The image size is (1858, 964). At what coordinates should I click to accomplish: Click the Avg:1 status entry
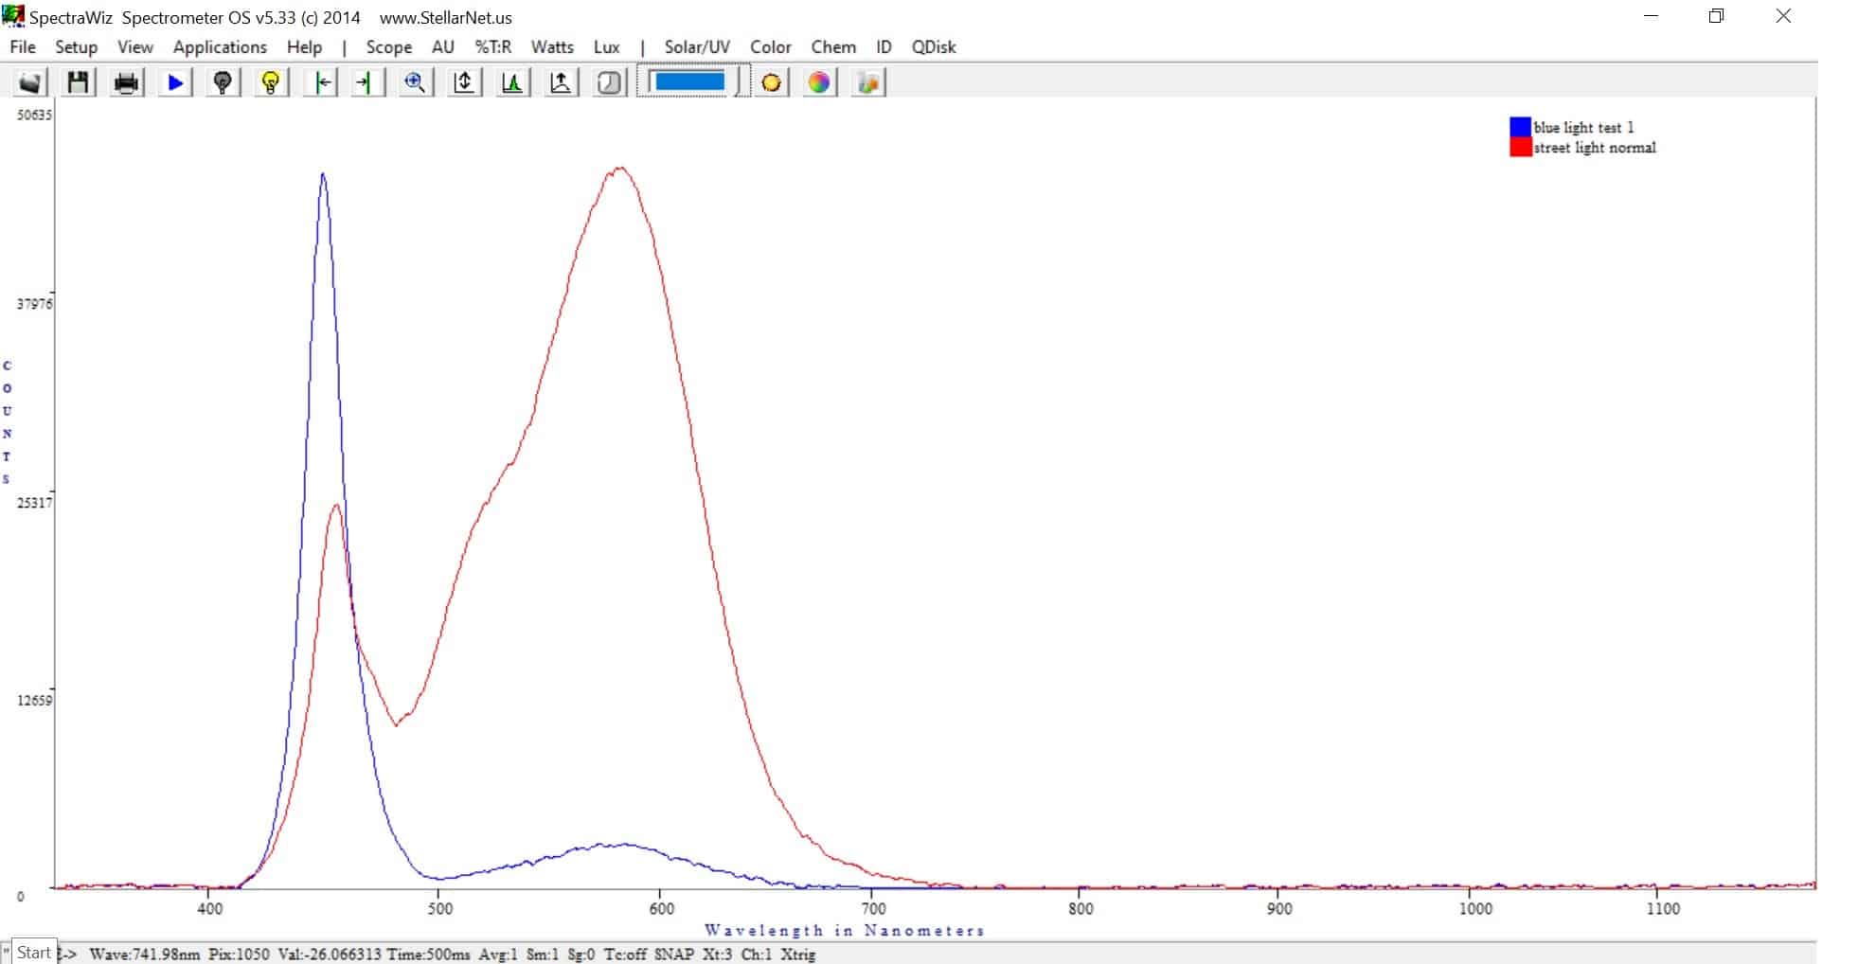point(498,955)
